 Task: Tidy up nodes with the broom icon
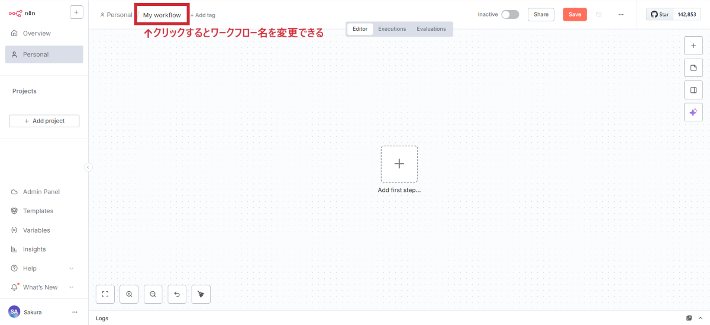coord(201,294)
